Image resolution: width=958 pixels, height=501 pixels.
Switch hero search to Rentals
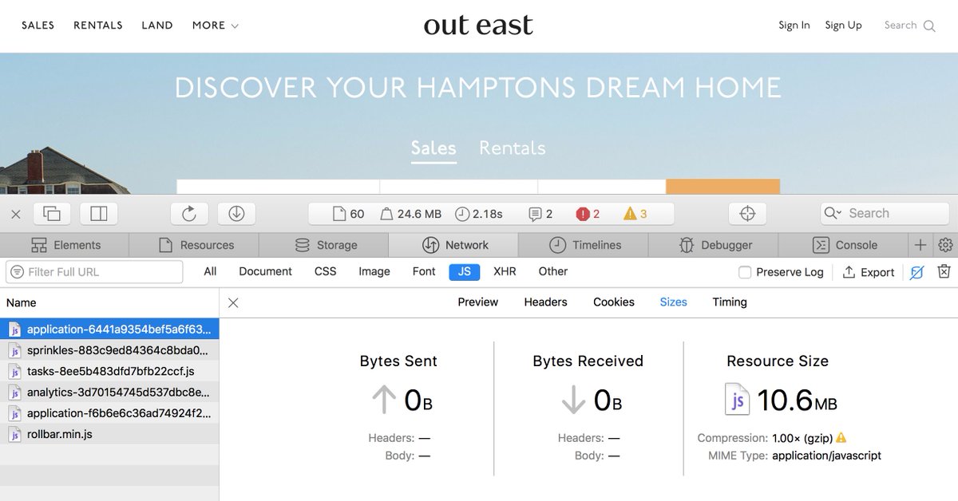coord(513,148)
